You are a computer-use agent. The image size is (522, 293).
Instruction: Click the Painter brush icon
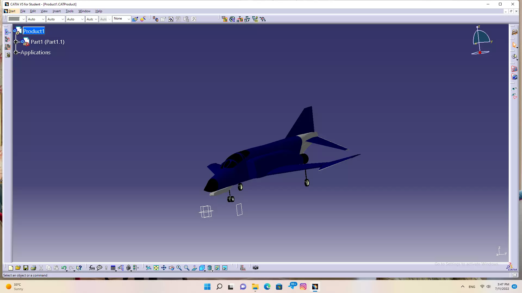[135, 19]
